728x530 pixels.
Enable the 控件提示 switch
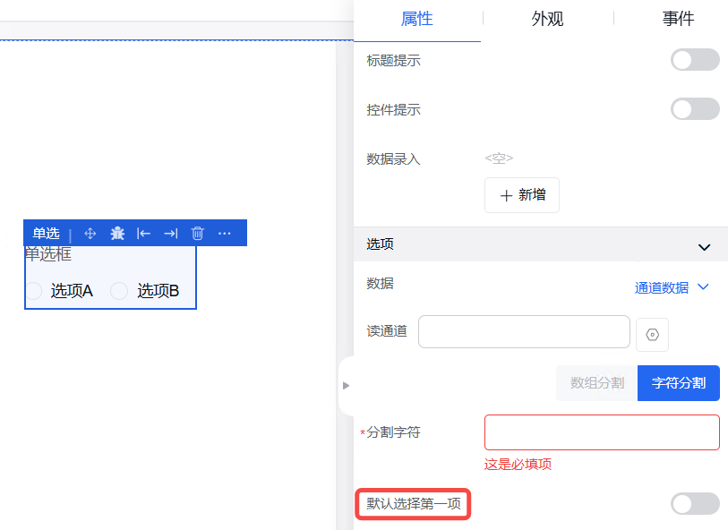[x=695, y=109]
